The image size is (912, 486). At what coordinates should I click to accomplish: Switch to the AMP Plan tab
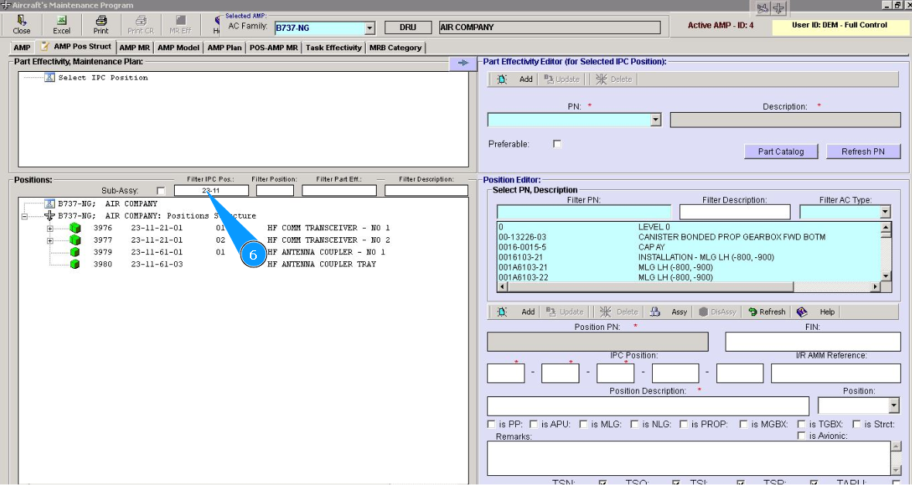pyautogui.click(x=224, y=48)
